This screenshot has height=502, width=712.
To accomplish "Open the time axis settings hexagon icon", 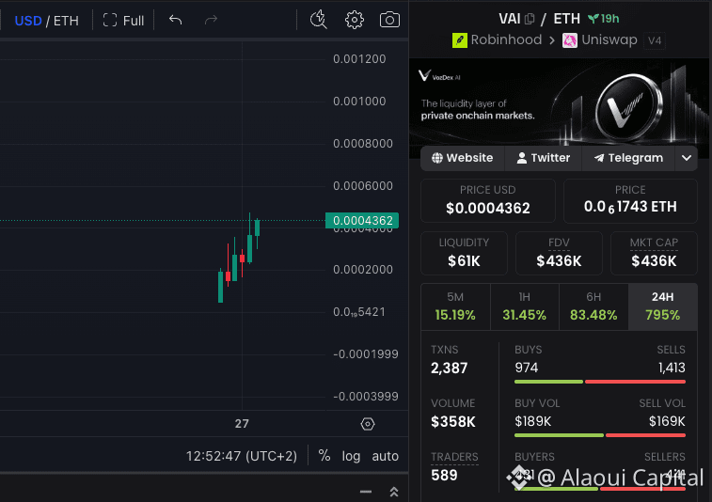I will 368,424.
